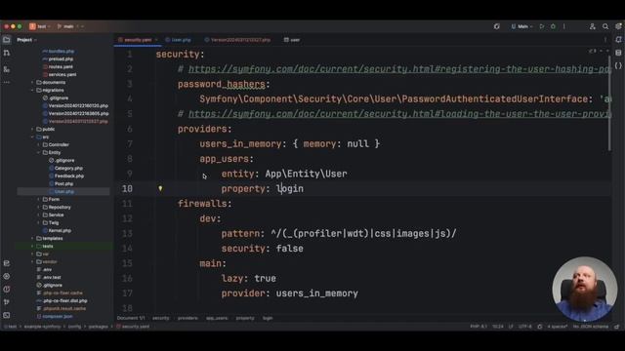Open Search Everywhere magnifier icon
Viewport: 625px width, 351px height.
605,26
